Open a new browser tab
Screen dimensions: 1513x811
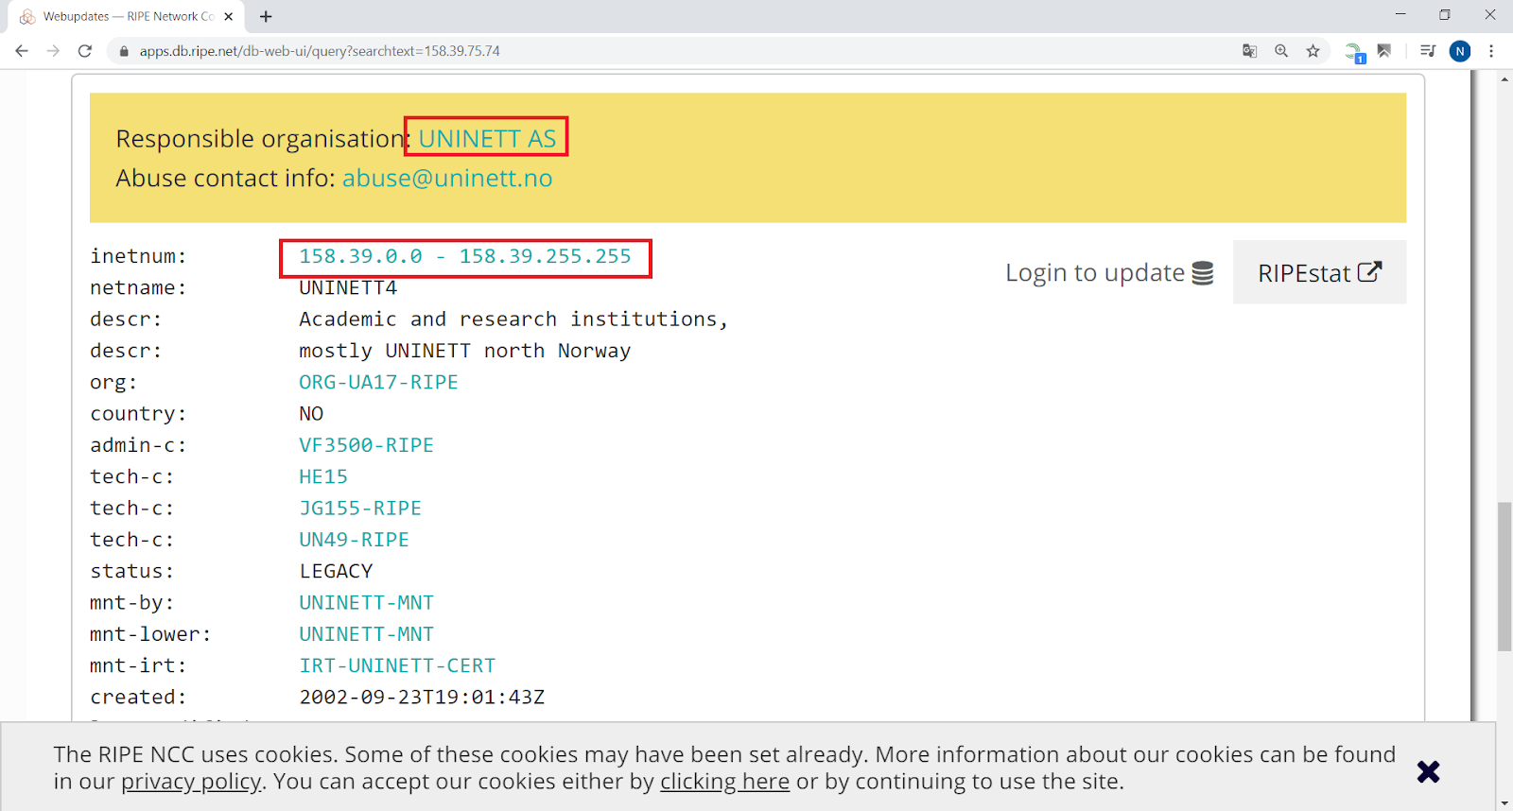pyautogui.click(x=266, y=16)
